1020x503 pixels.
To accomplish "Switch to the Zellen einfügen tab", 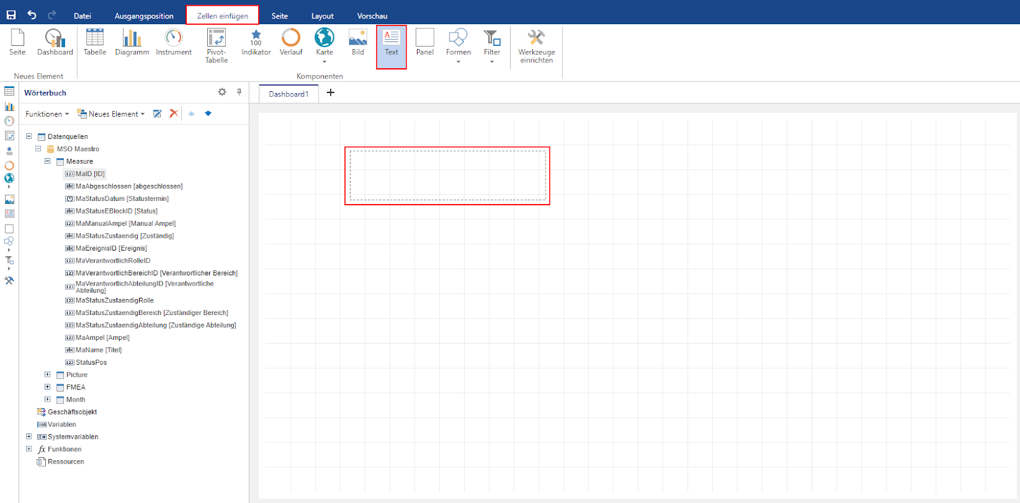I will 222,16.
